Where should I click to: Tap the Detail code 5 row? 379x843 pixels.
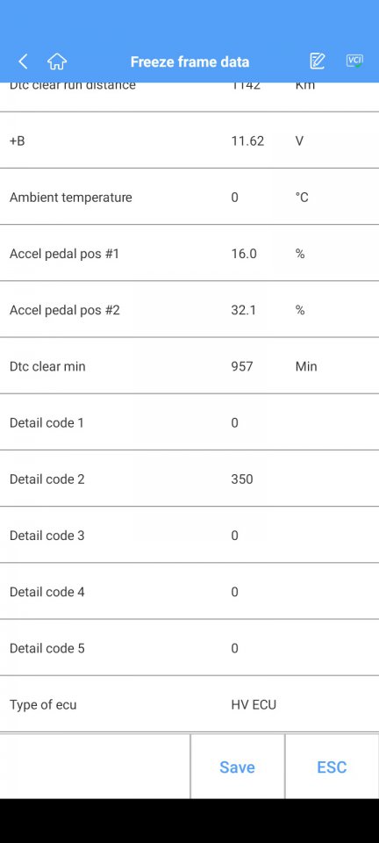pyautogui.click(x=189, y=648)
